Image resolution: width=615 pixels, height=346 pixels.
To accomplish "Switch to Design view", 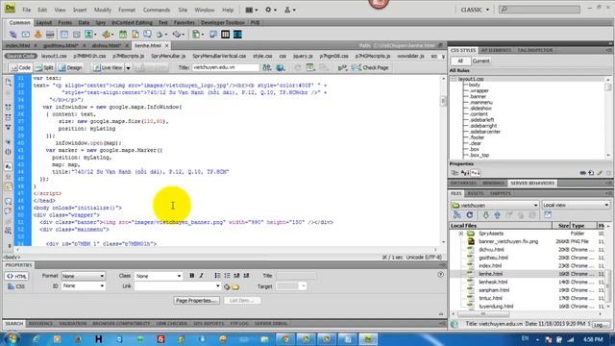I will click(x=70, y=67).
